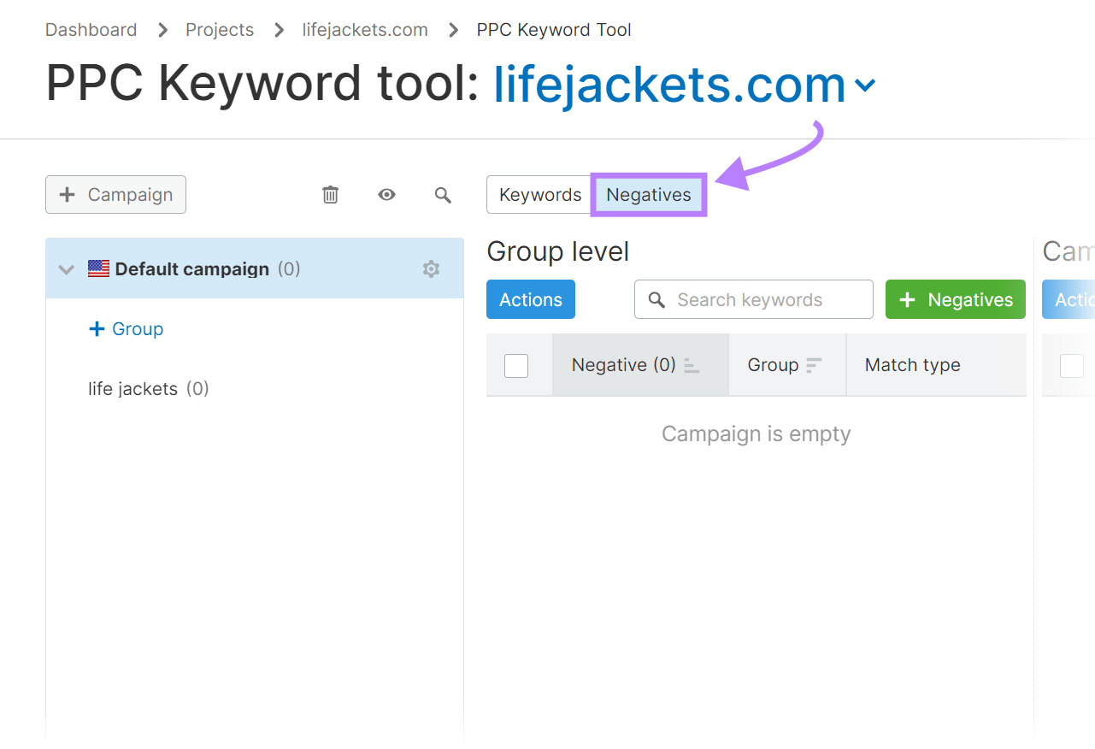Screen dimensions: 1095x749
Task: Select the Negatives tab
Action: click(x=648, y=194)
